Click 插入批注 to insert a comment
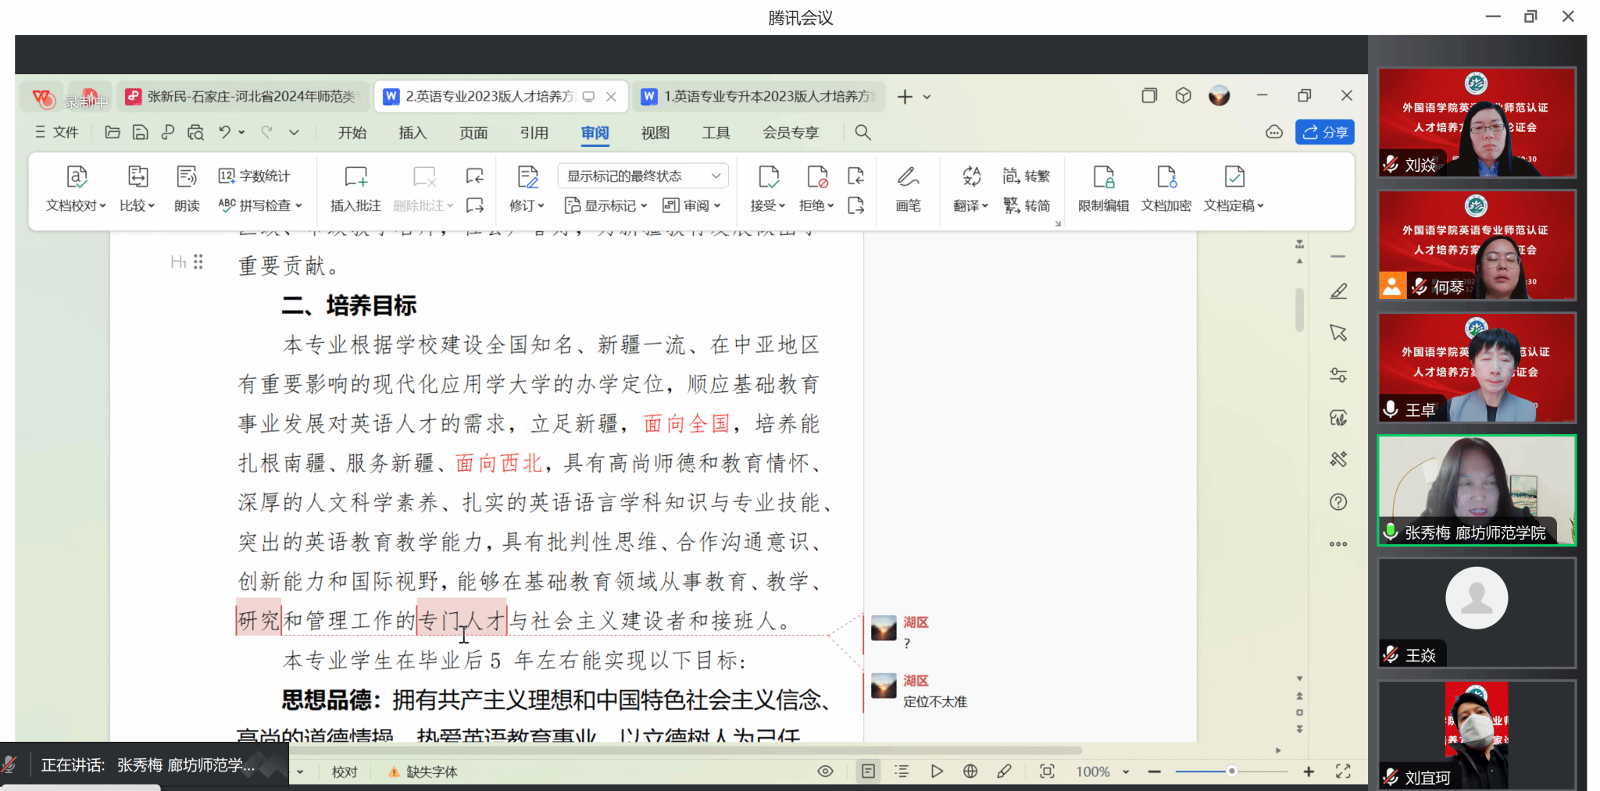1600x791 pixels. tap(355, 189)
